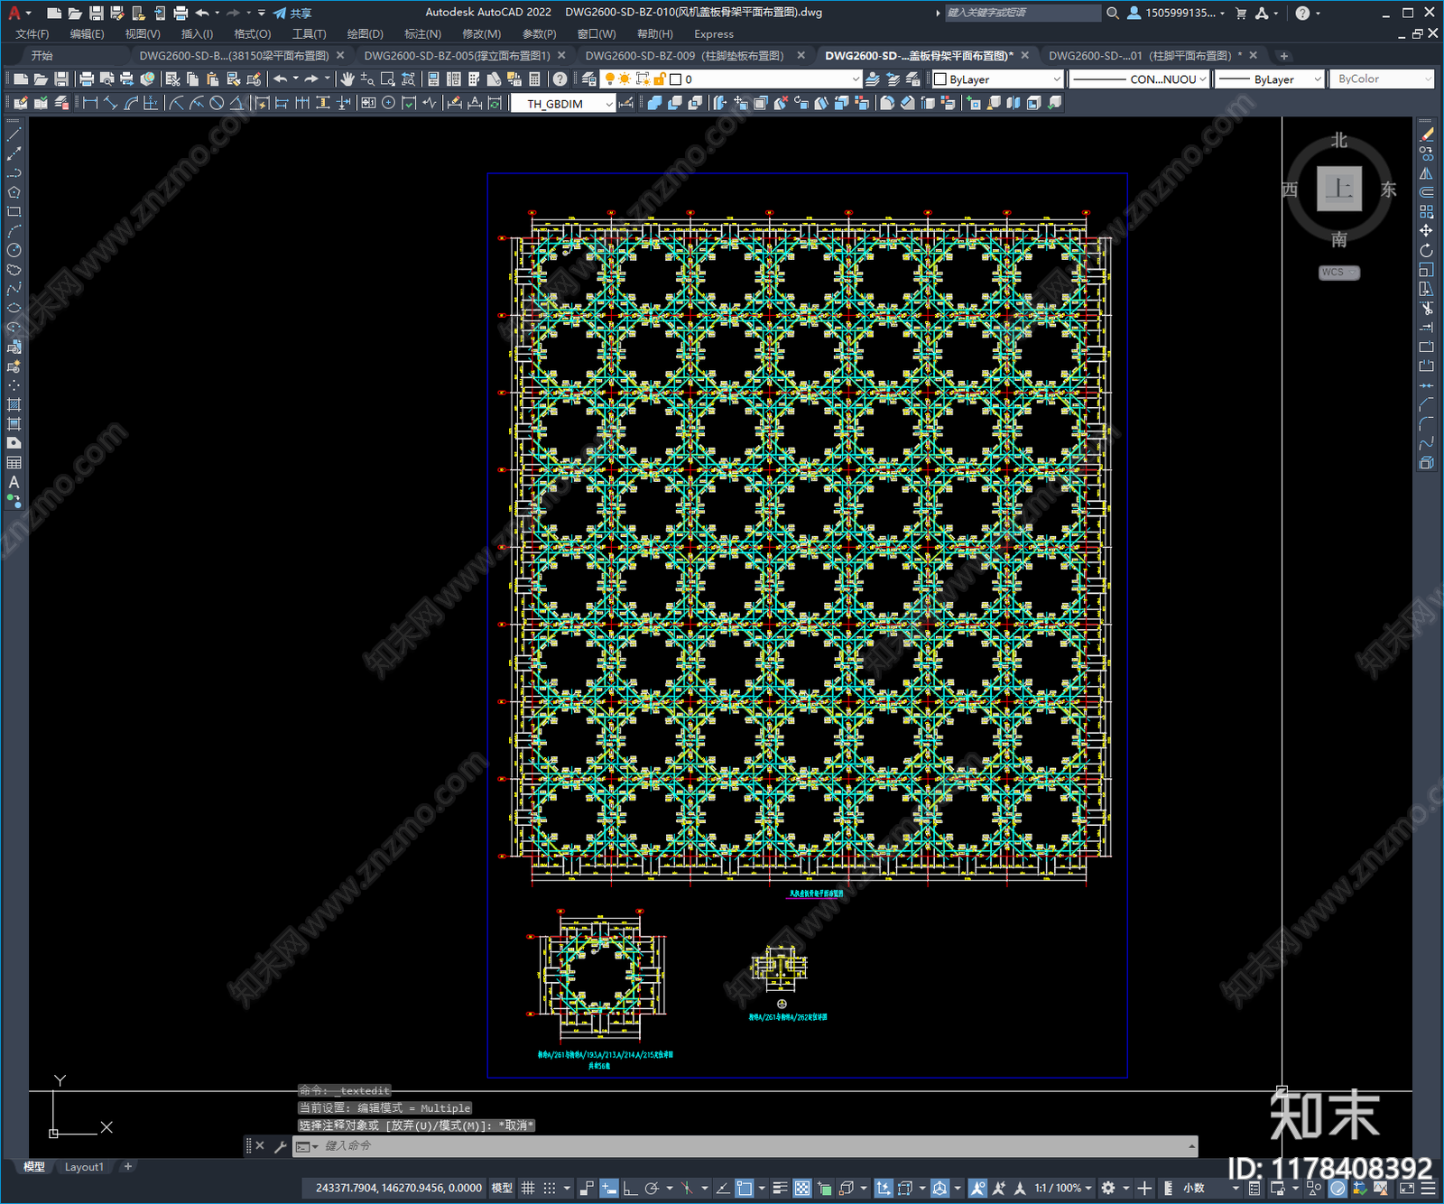This screenshot has height=1204, width=1444.
Task: Click the command line input field
Action: pyautogui.click(x=754, y=1146)
